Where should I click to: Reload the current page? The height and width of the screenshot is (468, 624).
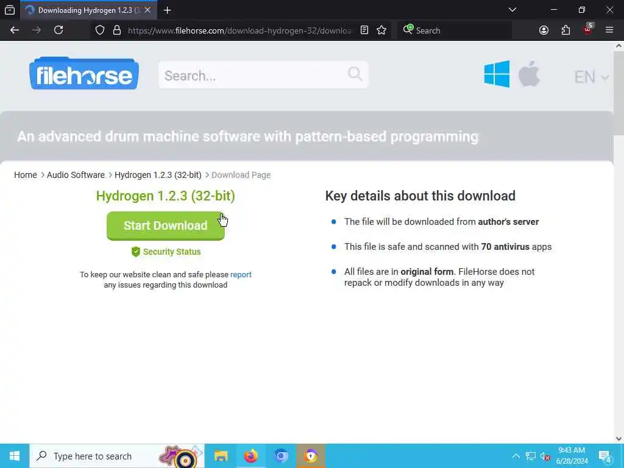[58, 30]
